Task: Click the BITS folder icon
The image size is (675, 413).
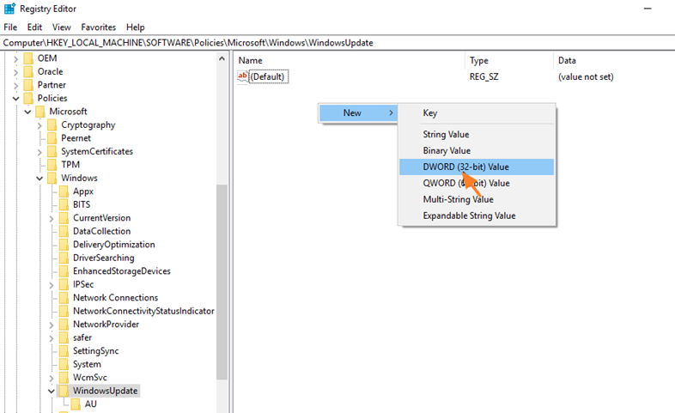Action: 64,204
